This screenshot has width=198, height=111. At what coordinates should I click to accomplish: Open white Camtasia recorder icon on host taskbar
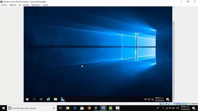coord(118,108)
